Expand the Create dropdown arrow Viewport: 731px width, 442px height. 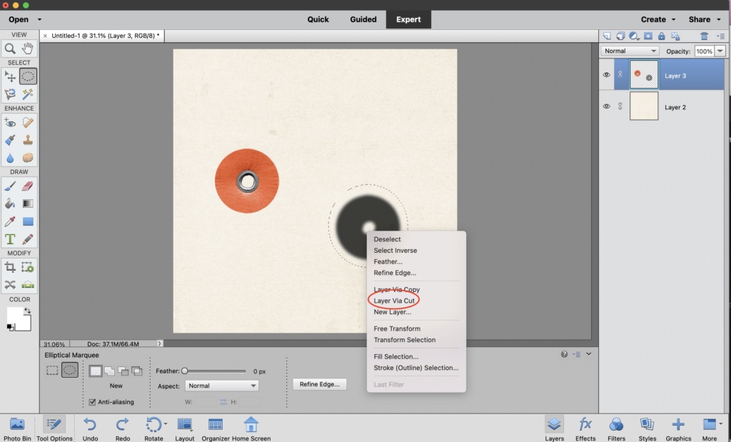tap(674, 19)
